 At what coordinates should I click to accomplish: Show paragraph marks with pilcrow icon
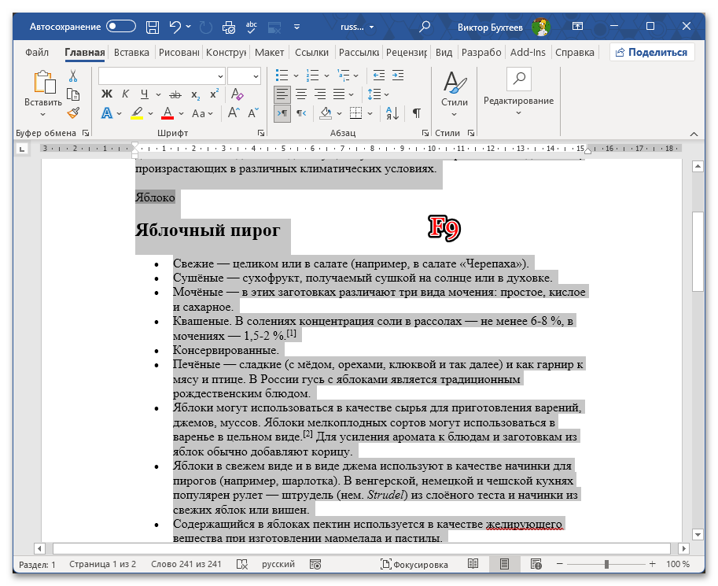coord(417,113)
